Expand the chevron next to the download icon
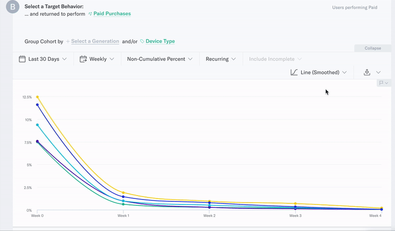Viewport: 395px width, 231px height. (x=378, y=72)
